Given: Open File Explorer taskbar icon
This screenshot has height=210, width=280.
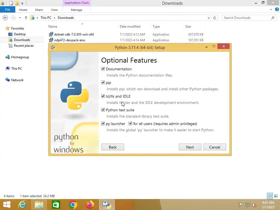Looking at the screenshot, I should [39, 205].
